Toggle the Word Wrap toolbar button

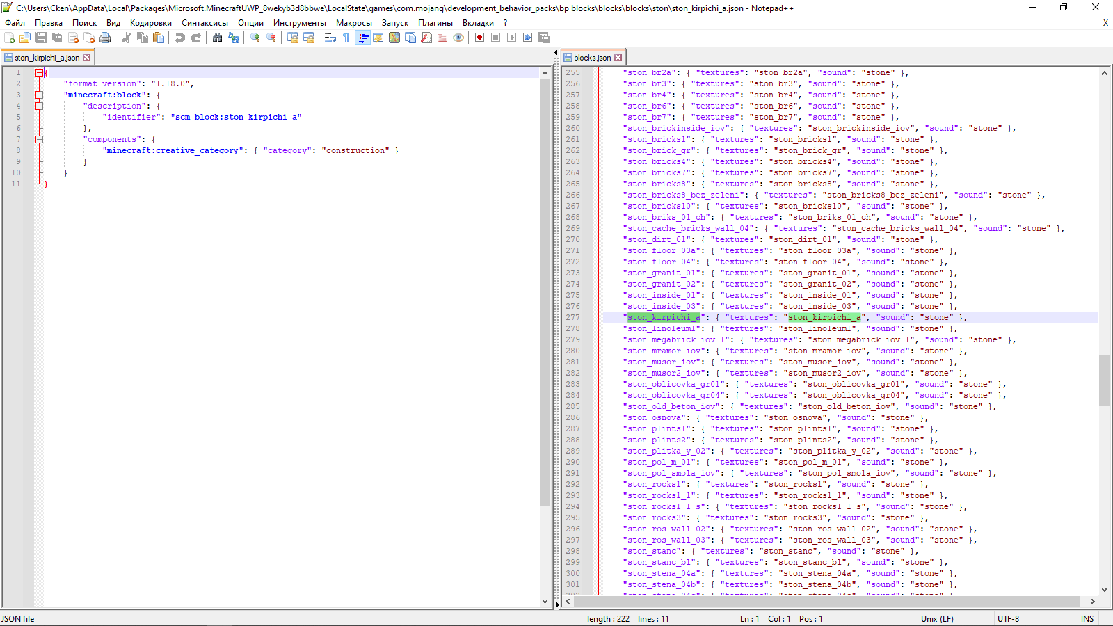(330, 38)
